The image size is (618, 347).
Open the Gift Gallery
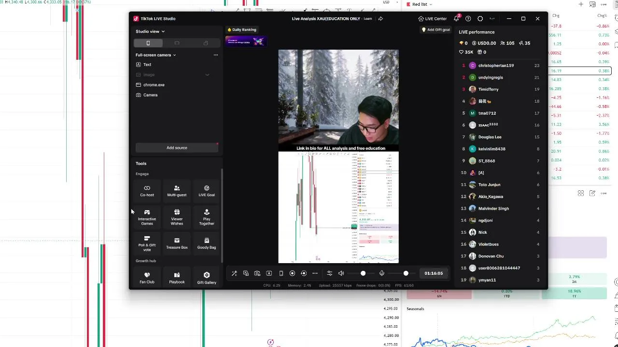(x=207, y=278)
